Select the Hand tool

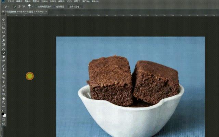click(x=3, y=98)
